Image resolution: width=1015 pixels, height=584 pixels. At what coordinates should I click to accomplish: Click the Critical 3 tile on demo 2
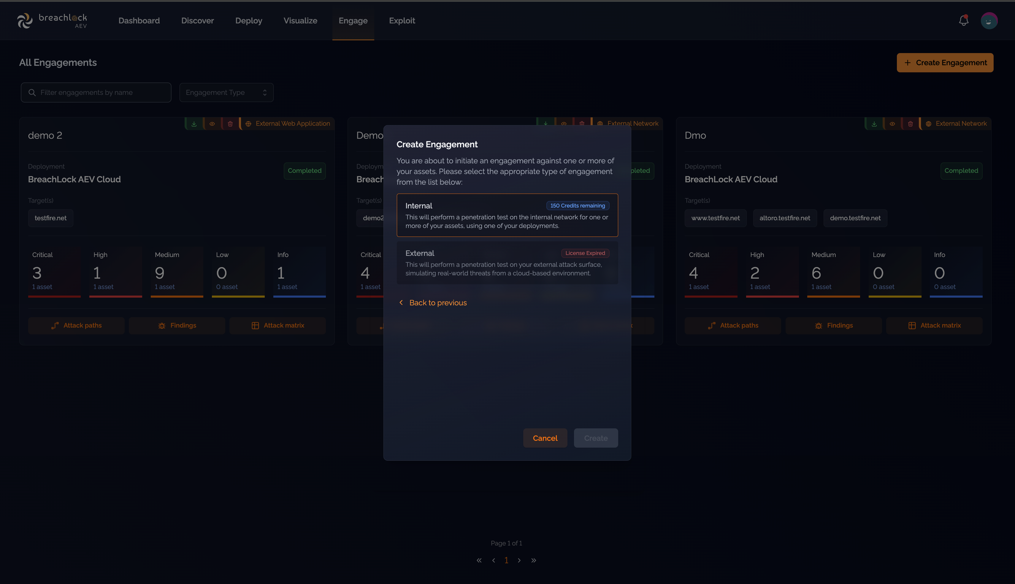54,272
